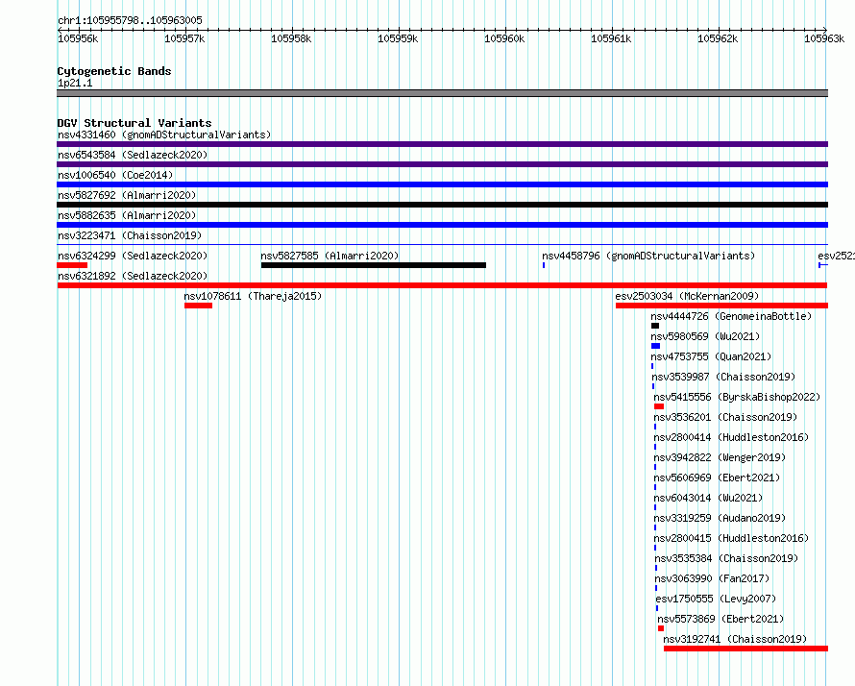Click the nsv3942822 (Wenger2019) label
Screen dimensions: 855x686
click(720, 457)
